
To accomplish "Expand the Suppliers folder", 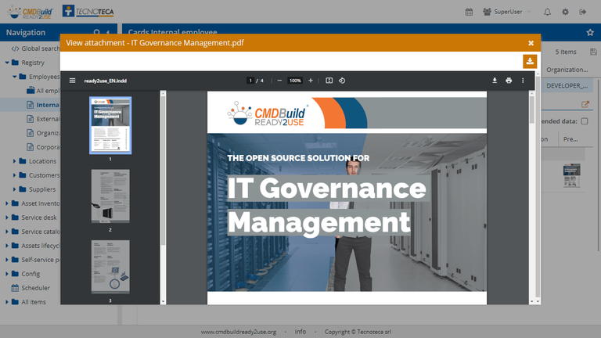I will [15, 189].
